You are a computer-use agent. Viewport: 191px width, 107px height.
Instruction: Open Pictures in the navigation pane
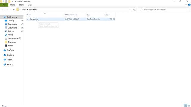[x=11, y=31]
